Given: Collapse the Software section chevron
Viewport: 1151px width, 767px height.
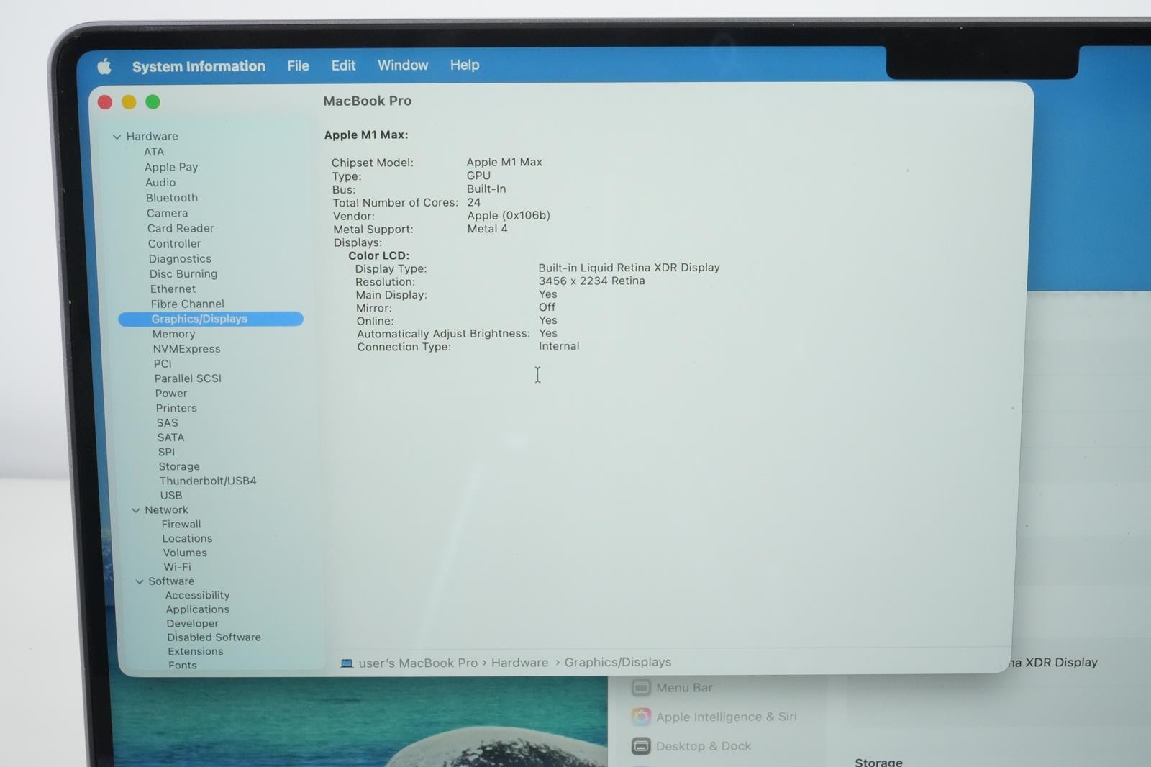Looking at the screenshot, I should [140, 581].
